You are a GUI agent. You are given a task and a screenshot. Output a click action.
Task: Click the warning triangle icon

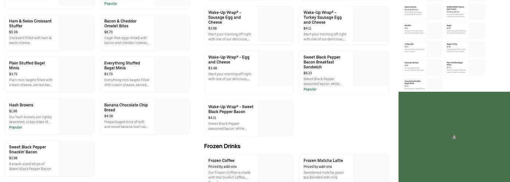click(x=454, y=137)
